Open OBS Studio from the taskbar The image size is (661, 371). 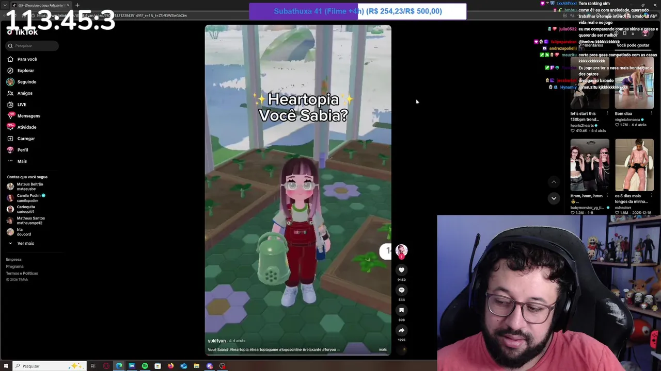[222, 366]
